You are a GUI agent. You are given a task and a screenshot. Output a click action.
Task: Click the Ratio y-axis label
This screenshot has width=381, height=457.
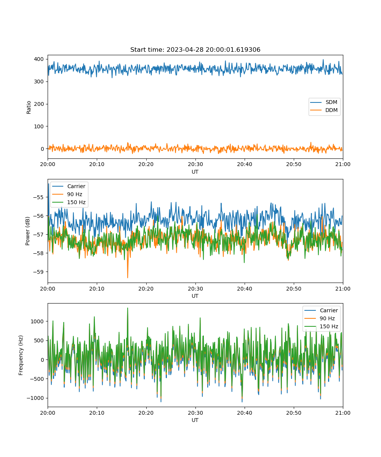tap(29, 107)
